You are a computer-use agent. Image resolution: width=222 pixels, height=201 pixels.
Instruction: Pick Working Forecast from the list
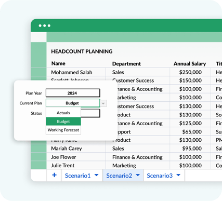63,130
